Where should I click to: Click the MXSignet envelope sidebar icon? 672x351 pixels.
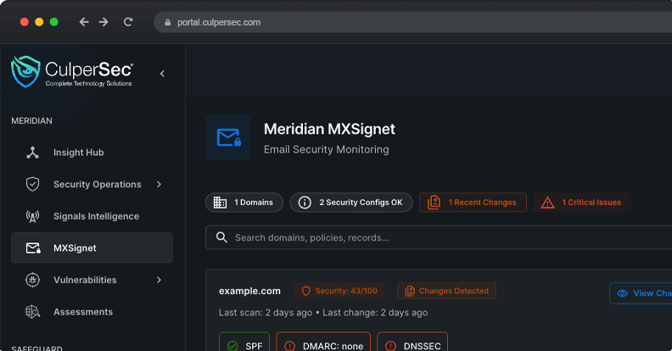pyautogui.click(x=33, y=248)
